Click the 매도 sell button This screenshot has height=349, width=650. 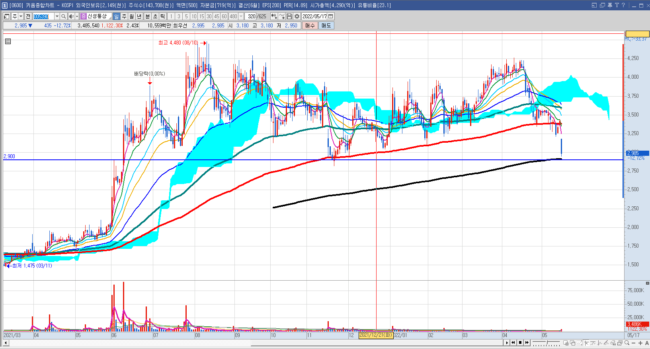pos(326,25)
